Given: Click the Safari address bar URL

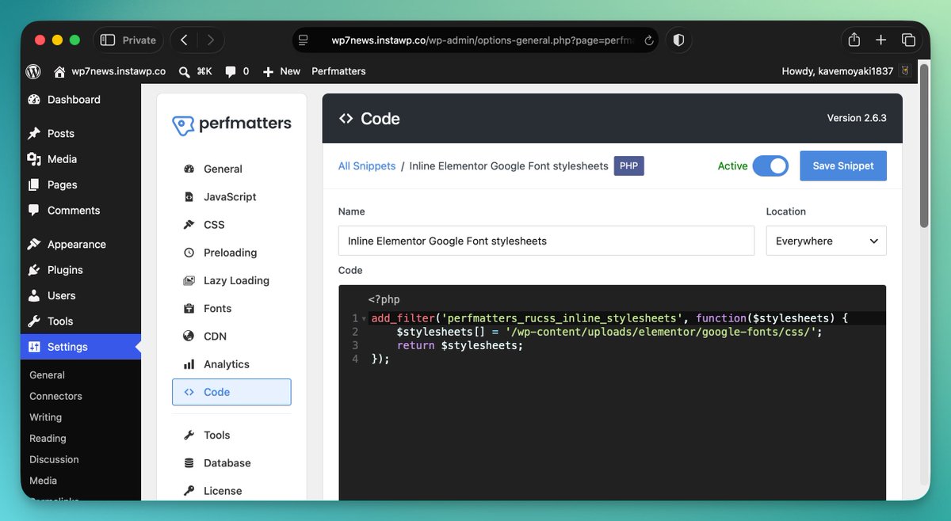Looking at the screenshot, I should click(483, 40).
